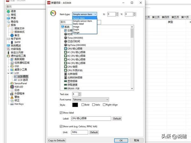Select the north bridge multiplier icon
191x143 pixels.
(x=66, y=74)
